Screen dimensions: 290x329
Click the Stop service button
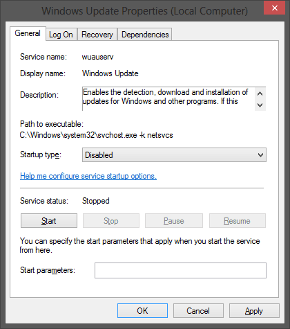coord(111,221)
